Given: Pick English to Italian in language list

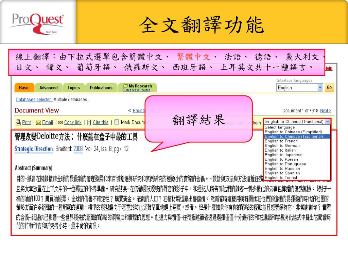Looking at the screenshot, I should pos(280,150).
